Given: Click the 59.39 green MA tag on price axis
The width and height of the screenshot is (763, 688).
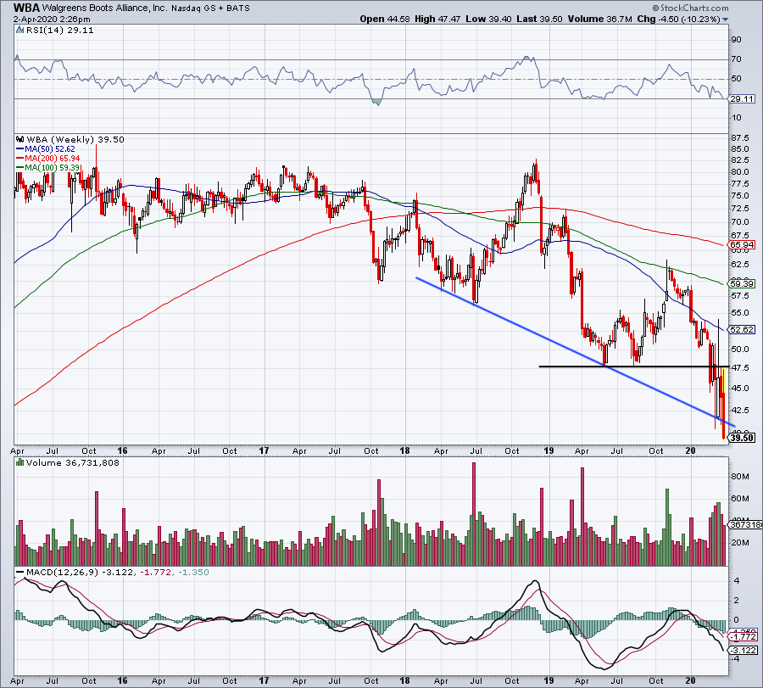Looking at the screenshot, I should coord(742,283).
